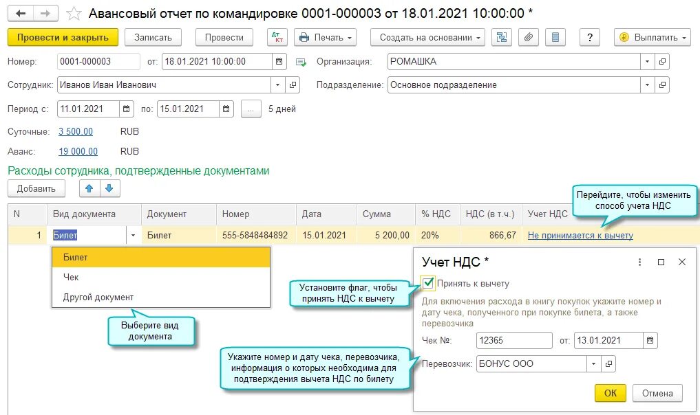700x415 pixels.
Task: Expand the Подразделение dropdown arrow
Action: [647, 85]
